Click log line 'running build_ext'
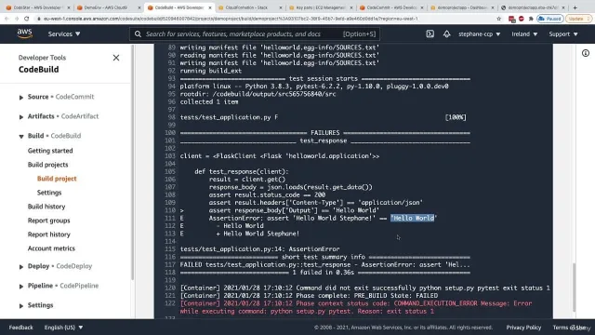The image size is (595, 335). point(211,71)
